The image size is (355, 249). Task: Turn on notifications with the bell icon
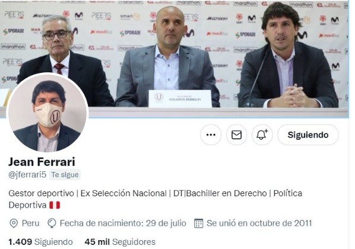tap(262, 135)
